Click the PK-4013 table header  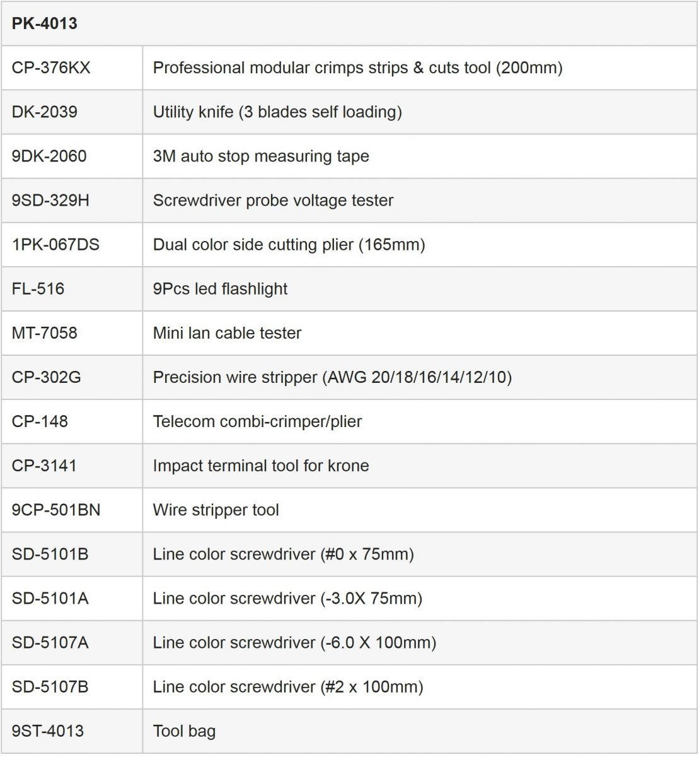coord(45,24)
